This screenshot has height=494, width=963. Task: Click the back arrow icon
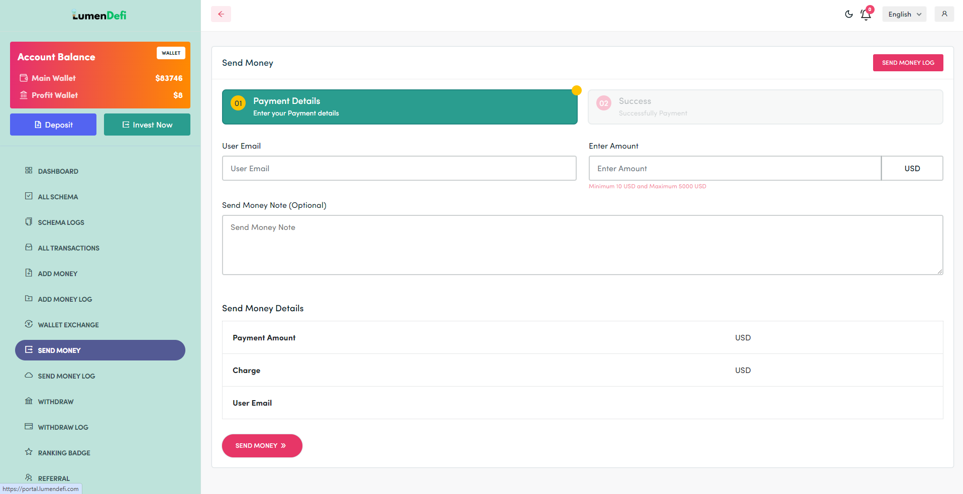221,14
